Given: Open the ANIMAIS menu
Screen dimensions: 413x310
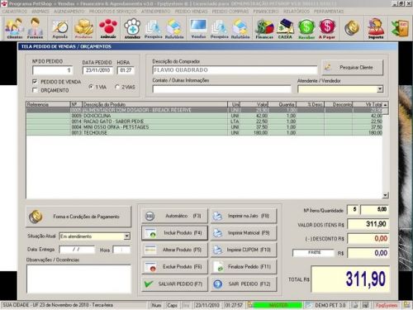Looking at the screenshot, I should pos(40,12).
